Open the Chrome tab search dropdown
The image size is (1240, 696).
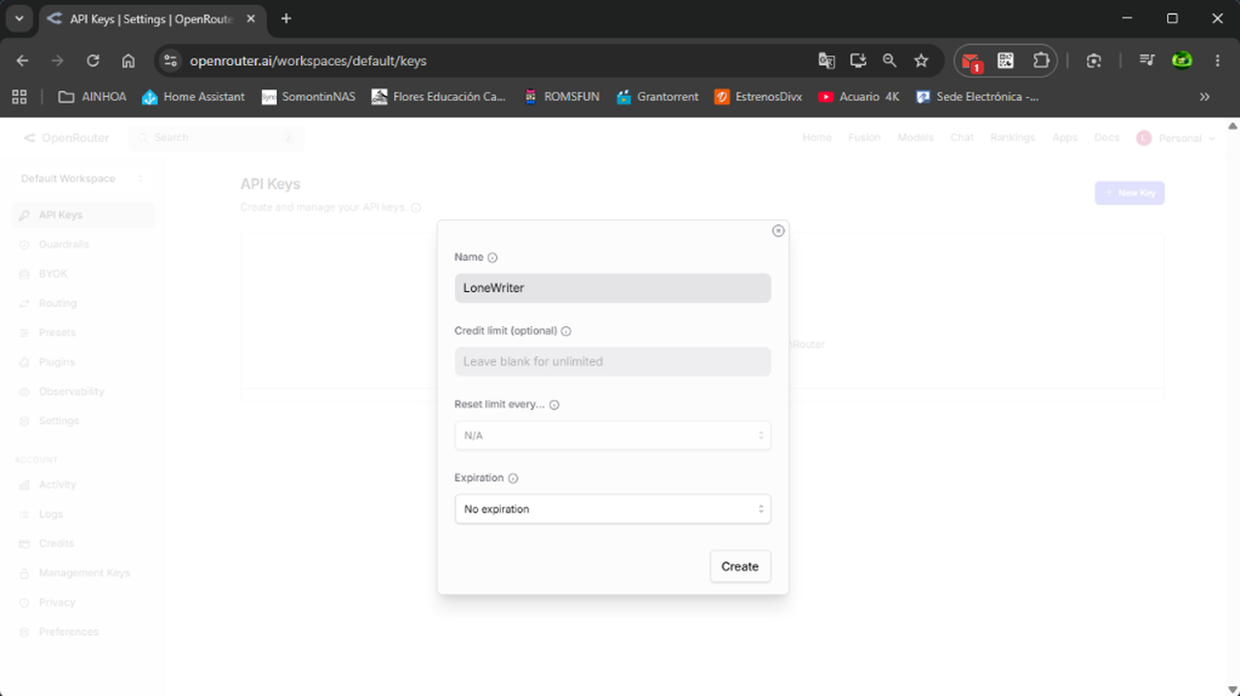[18, 18]
